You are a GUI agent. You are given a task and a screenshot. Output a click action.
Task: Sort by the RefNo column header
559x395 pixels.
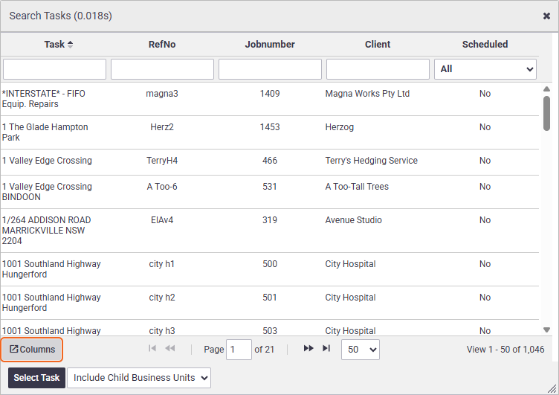162,44
